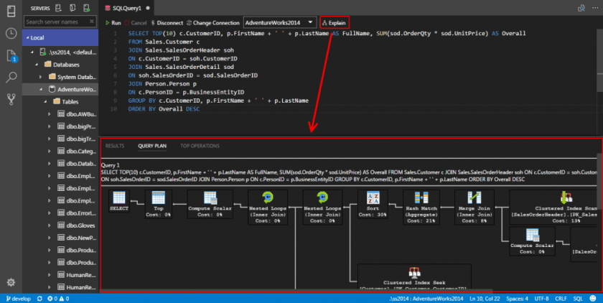Click the Compute Scalar node under Merge Join

(x=532, y=241)
